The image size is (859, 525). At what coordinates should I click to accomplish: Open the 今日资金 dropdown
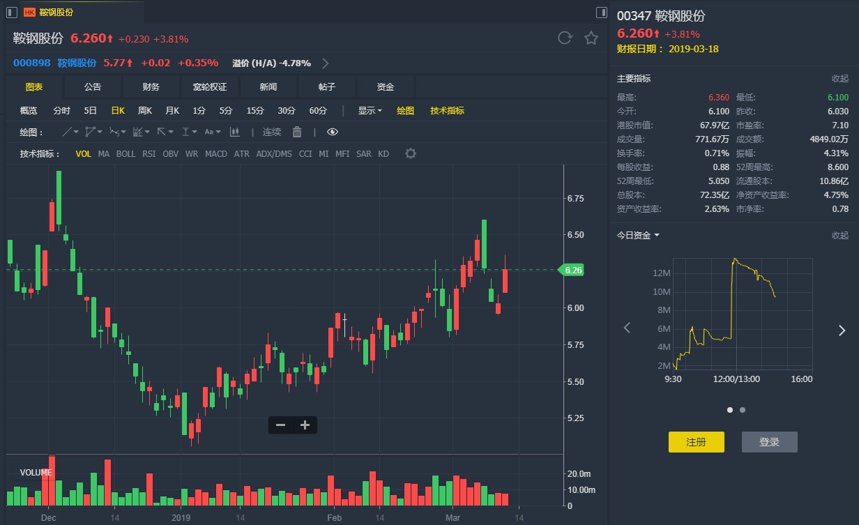(638, 236)
